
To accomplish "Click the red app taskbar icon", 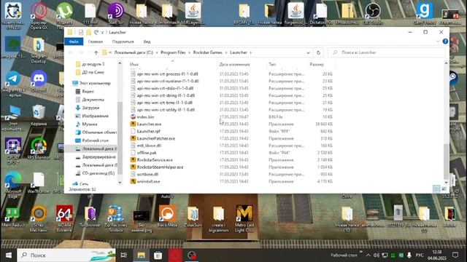I will click(x=175, y=255).
